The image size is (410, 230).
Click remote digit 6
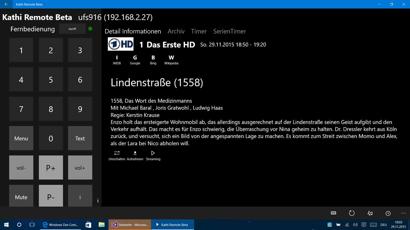[80, 80]
